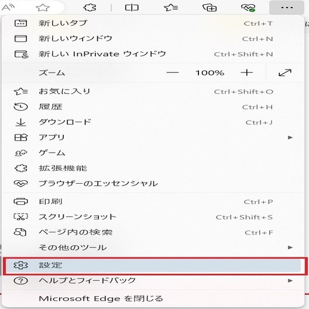Image resolution: width=309 pixels, height=309 pixels.
Task: Click the Ctrl+J shortcut text
Action: pyautogui.click(x=259, y=122)
